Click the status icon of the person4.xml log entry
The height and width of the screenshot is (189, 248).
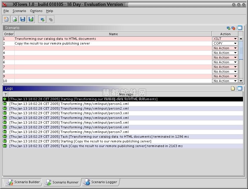coord(5,118)
